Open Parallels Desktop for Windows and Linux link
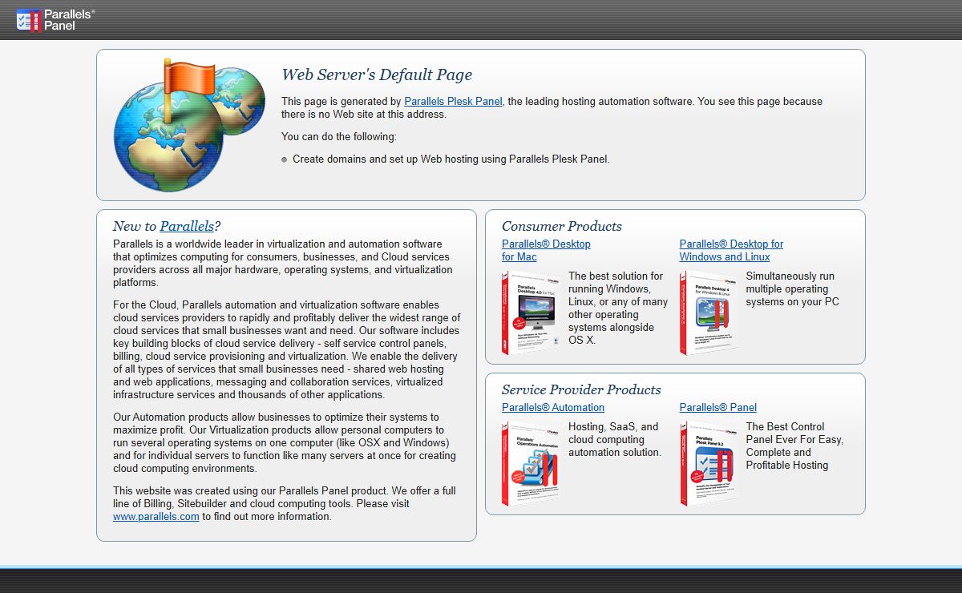Image resolution: width=962 pixels, height=593 pixels. tap(731, 250)
